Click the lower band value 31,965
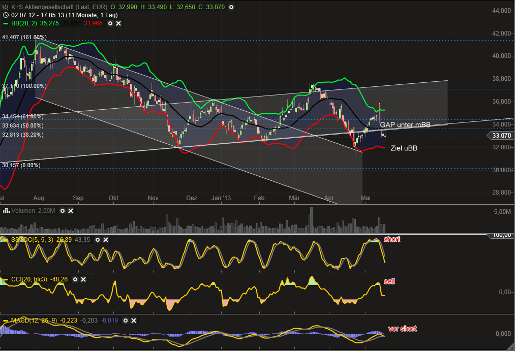The width and height of the screenshot is (515, 351). pyautogui.click(x=93, y=23)
